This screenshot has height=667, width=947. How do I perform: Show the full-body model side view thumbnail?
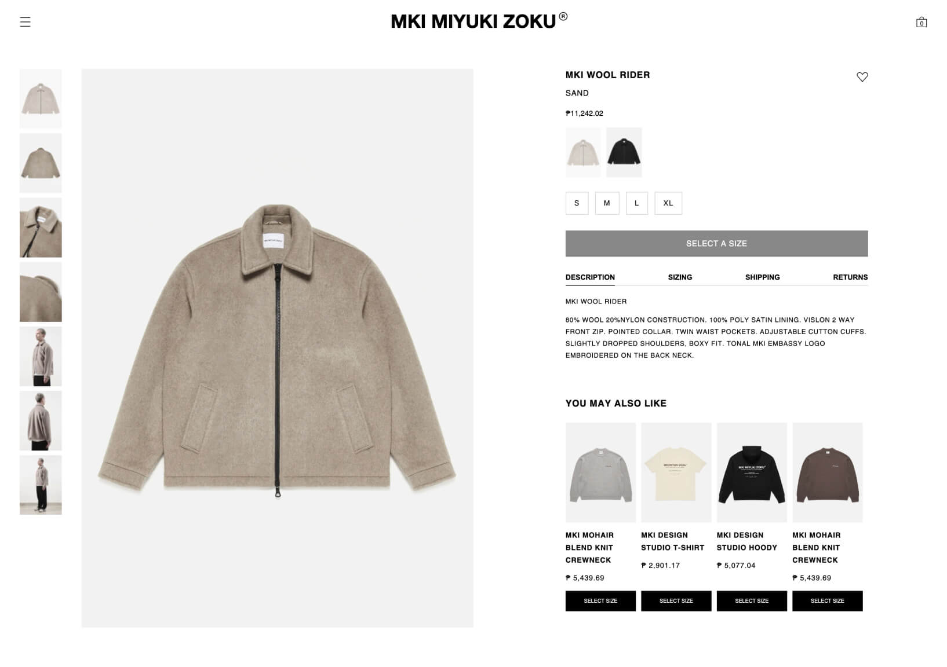point(41,485)
